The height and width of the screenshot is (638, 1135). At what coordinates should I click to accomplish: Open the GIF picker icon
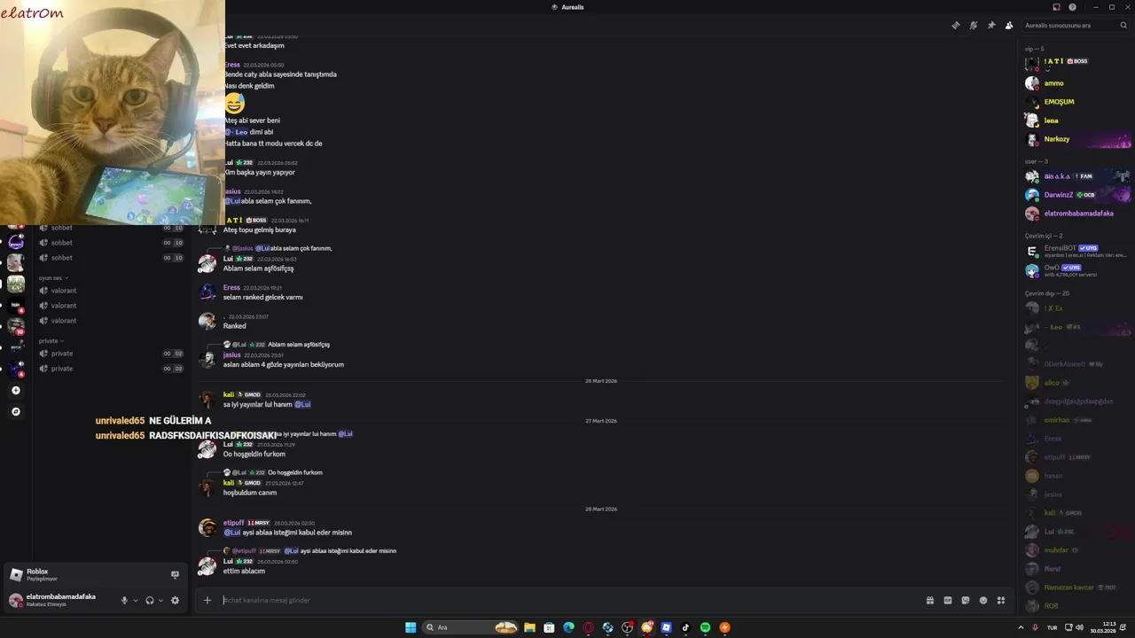[948, 600]
